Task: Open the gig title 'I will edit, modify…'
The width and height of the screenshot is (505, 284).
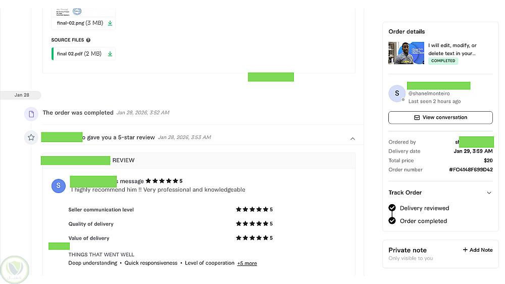Action: [452, 49]
